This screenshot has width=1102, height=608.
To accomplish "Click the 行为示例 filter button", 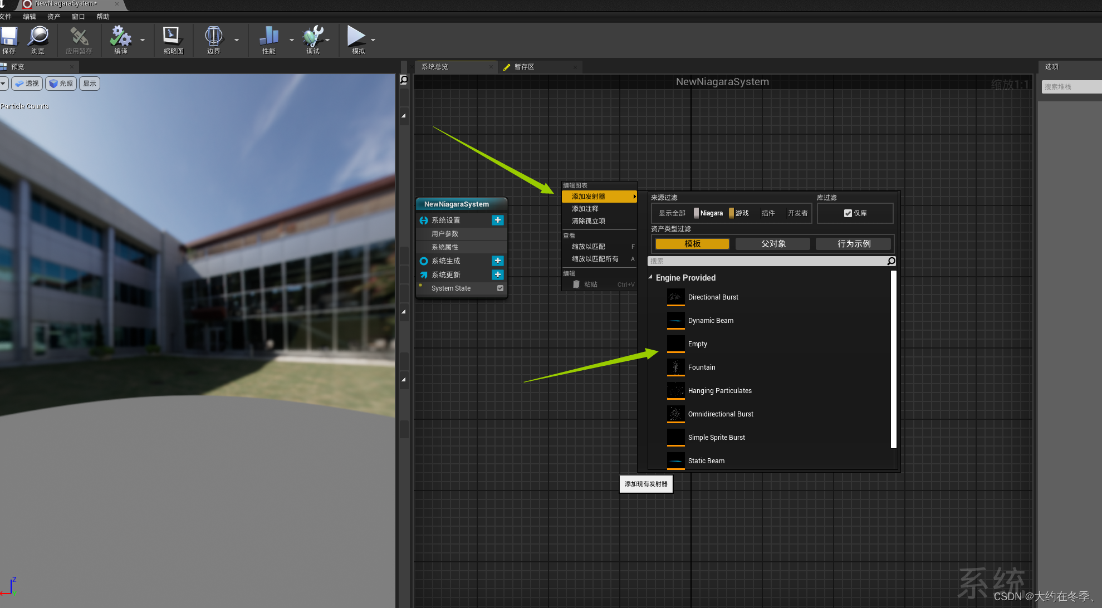I will coord(854,244).
